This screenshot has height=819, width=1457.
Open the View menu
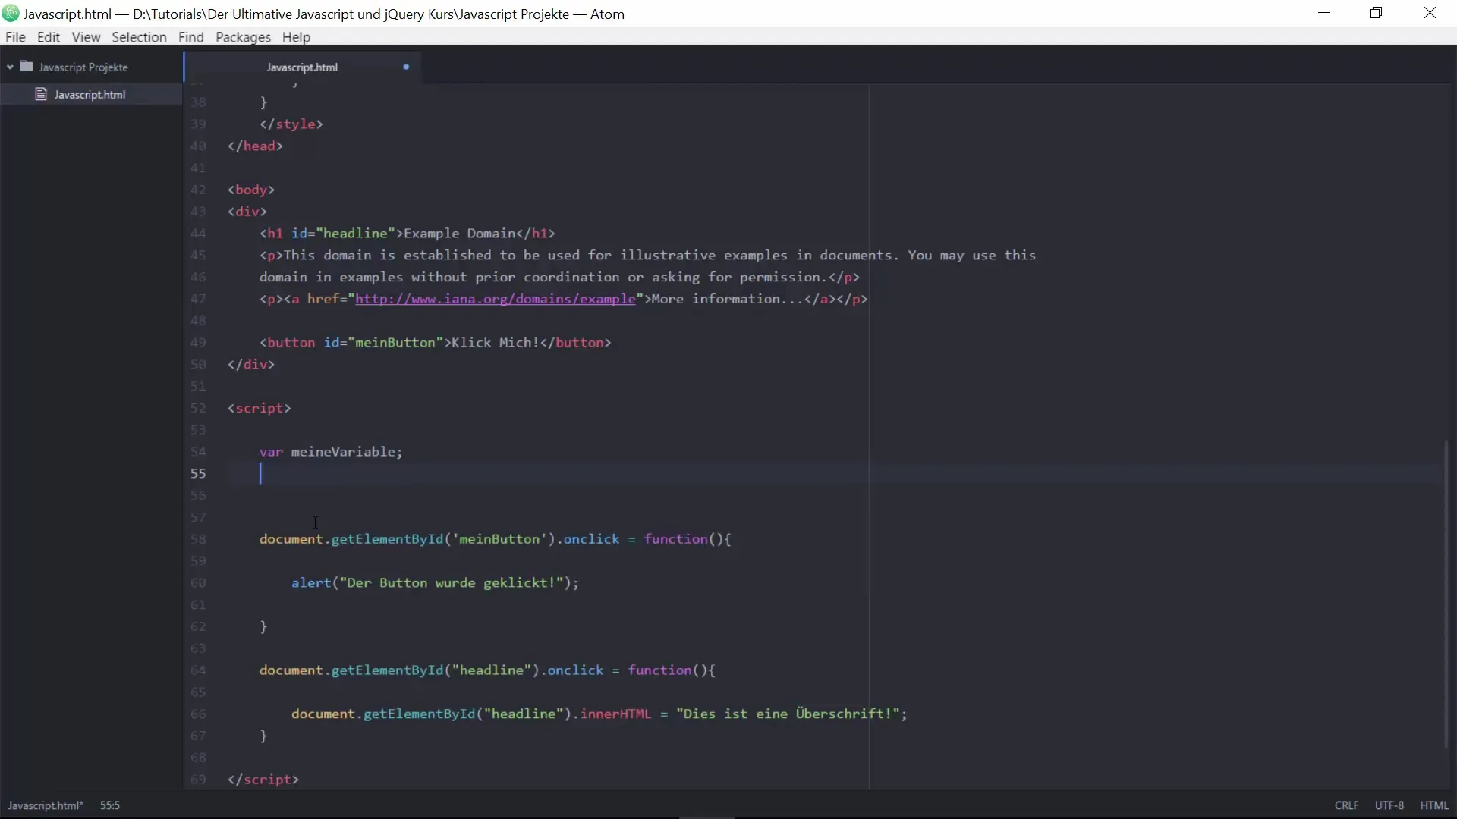coord(86,37)
